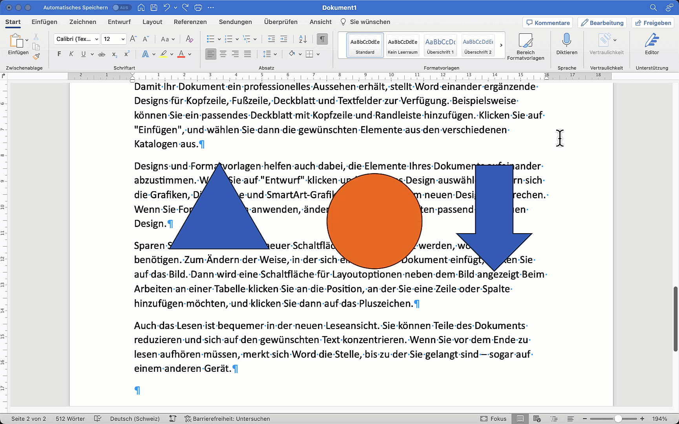Sort the selected paragraphs
679x424 pixels.
pyautogui.click(x=303, y=39)
